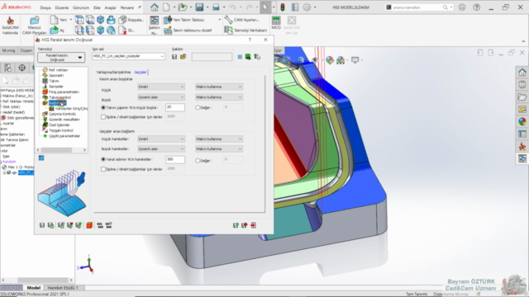Screen dimensions: 529x297
Task: Click the SolidCAM hakkında icon
Action: [10, 21]
